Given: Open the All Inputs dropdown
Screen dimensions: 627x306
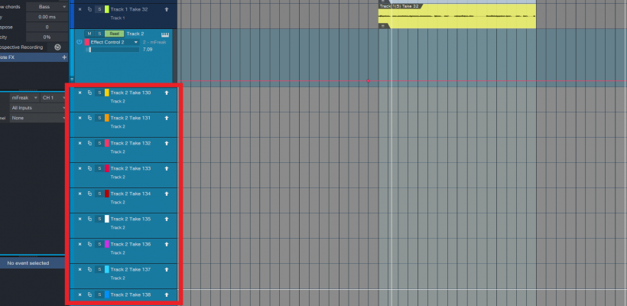Looking at the screenshot, I should (x=38, y=108).
